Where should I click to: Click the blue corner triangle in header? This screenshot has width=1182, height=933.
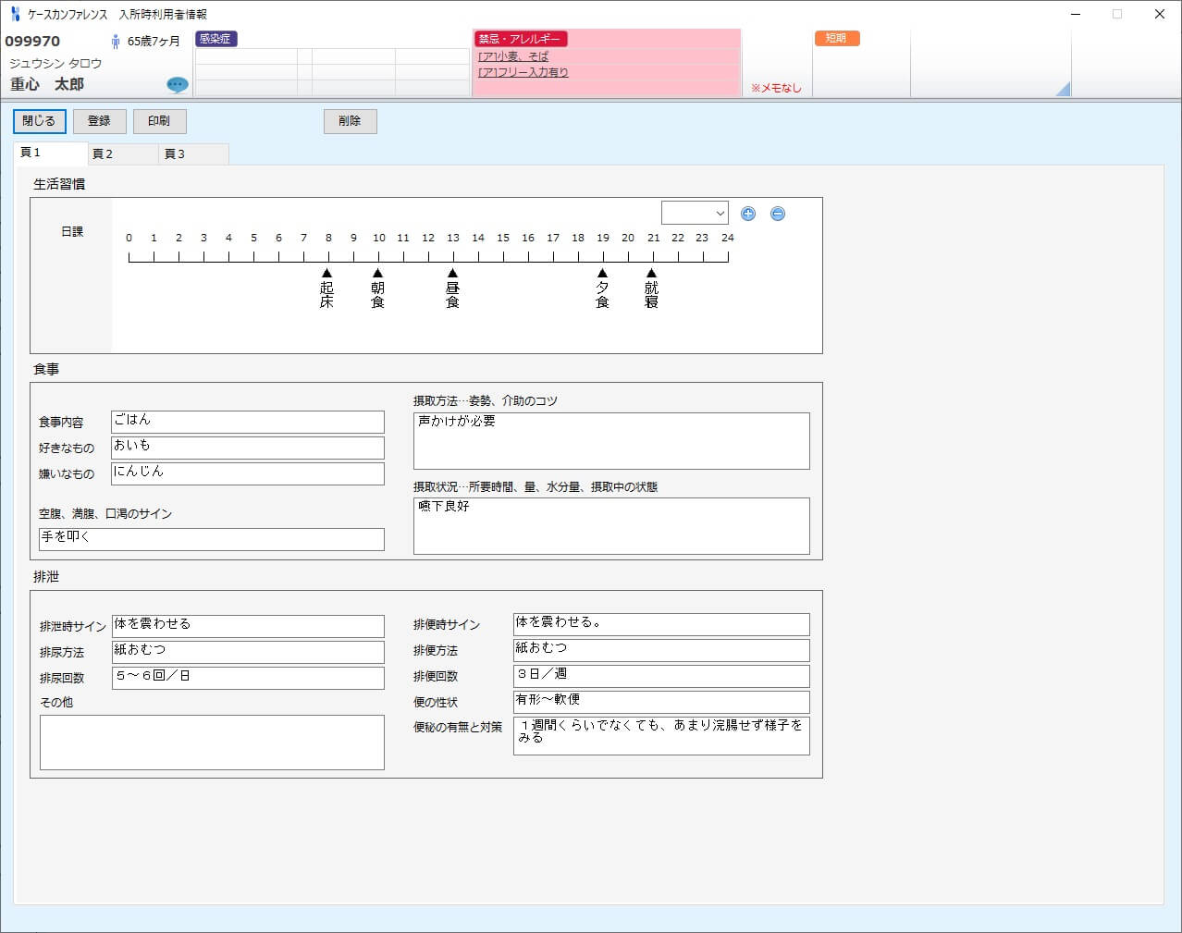coord(1064,89)
